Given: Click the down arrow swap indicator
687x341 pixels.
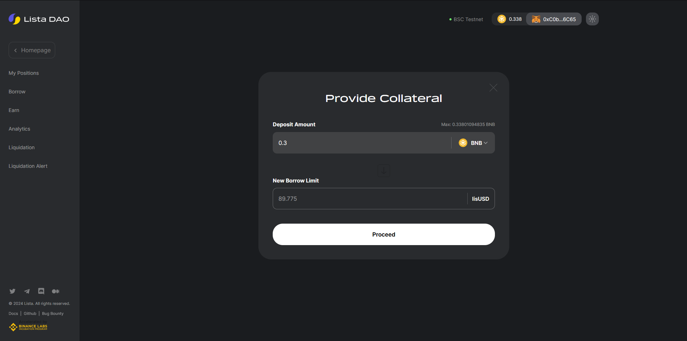Looking at the screenshot, I should pos(383,171).
